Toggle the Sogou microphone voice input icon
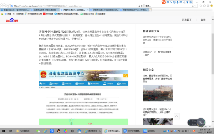The height and width of the screenshot is (134, 214). 178,2
